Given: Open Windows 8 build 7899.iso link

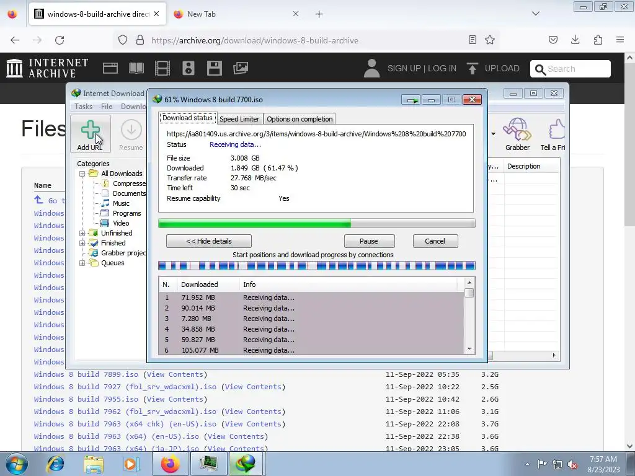Looking at the screenshot, I should [x=86, y=374].
